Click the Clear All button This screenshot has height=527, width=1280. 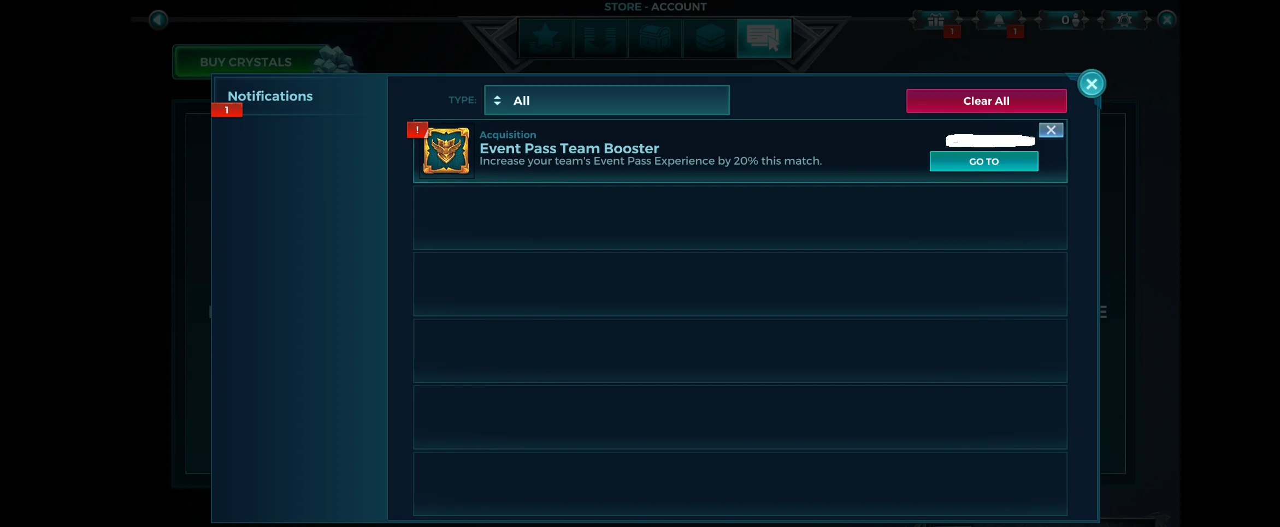(x=986, y=101)
